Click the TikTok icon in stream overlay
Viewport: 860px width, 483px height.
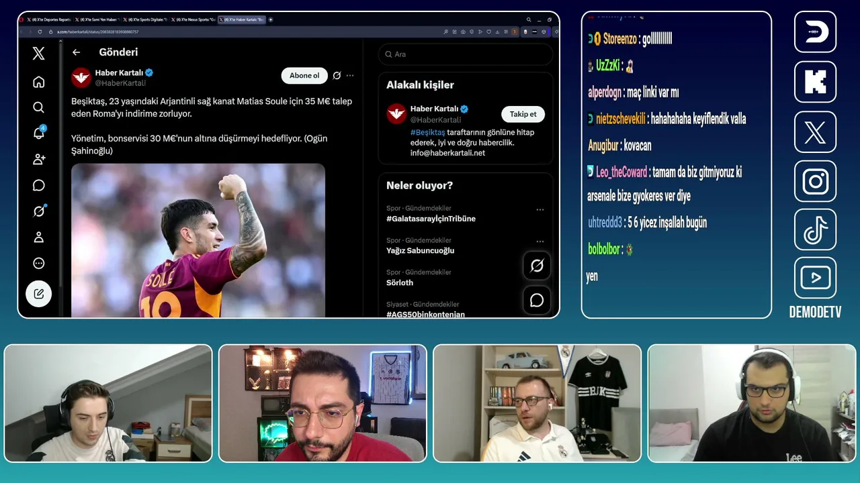tap(815, 229)
